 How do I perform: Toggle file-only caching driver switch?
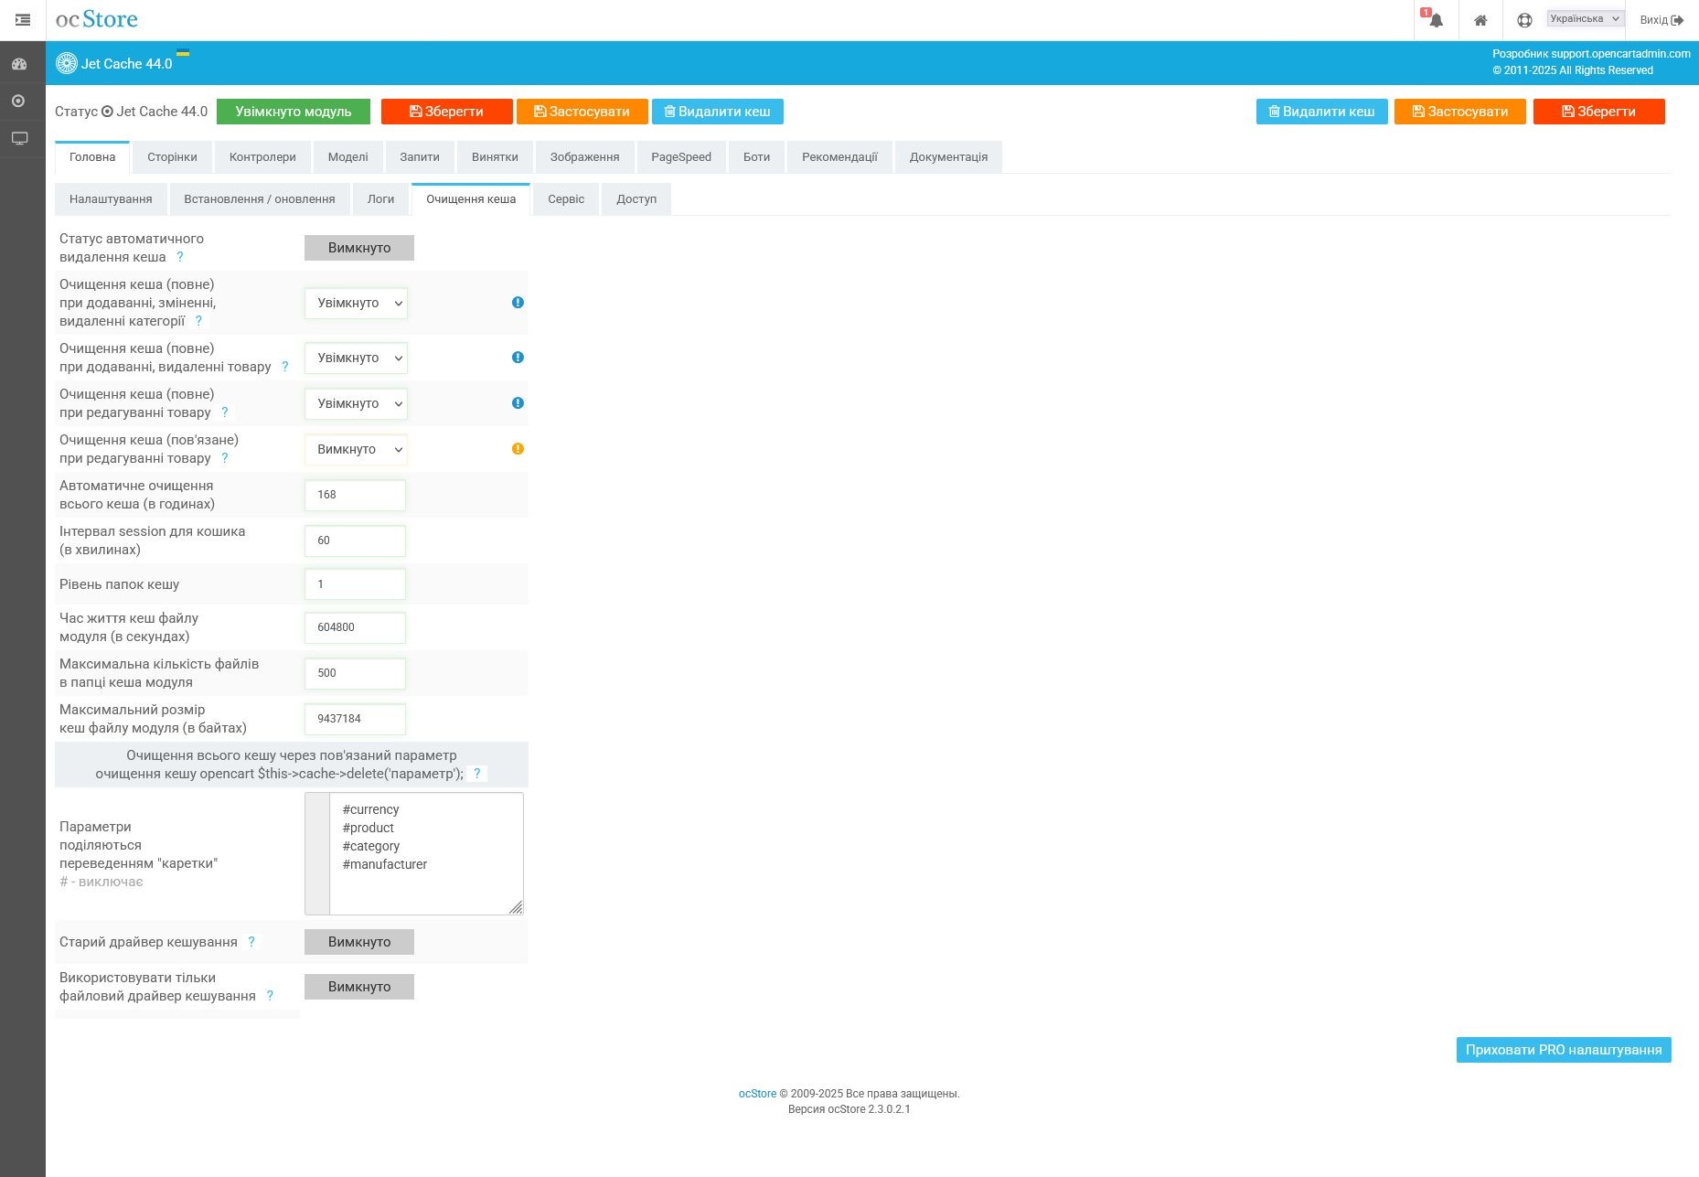[x=358, y=987]
